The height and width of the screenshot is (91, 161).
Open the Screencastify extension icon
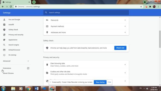146,7
